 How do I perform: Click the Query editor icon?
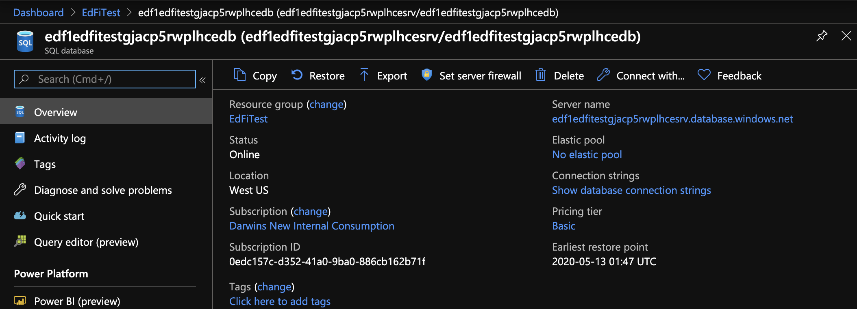(20, 241)
